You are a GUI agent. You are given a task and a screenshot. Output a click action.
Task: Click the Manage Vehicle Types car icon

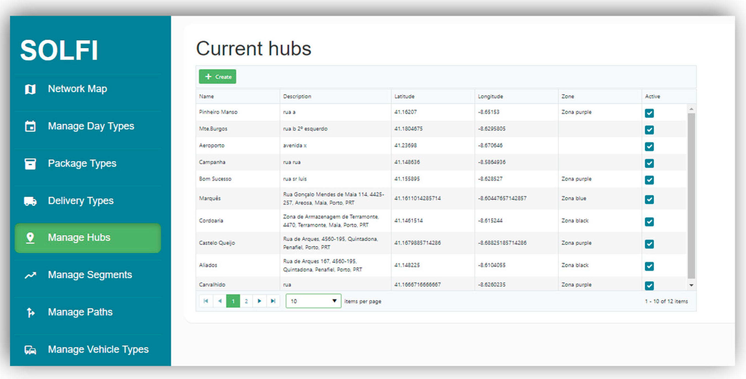(30, 349)
